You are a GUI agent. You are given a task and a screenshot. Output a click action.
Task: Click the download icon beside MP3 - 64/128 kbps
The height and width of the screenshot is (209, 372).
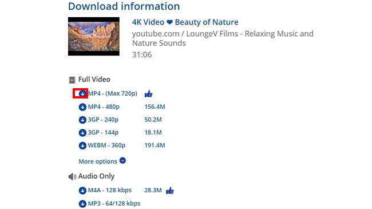[82, 204]
